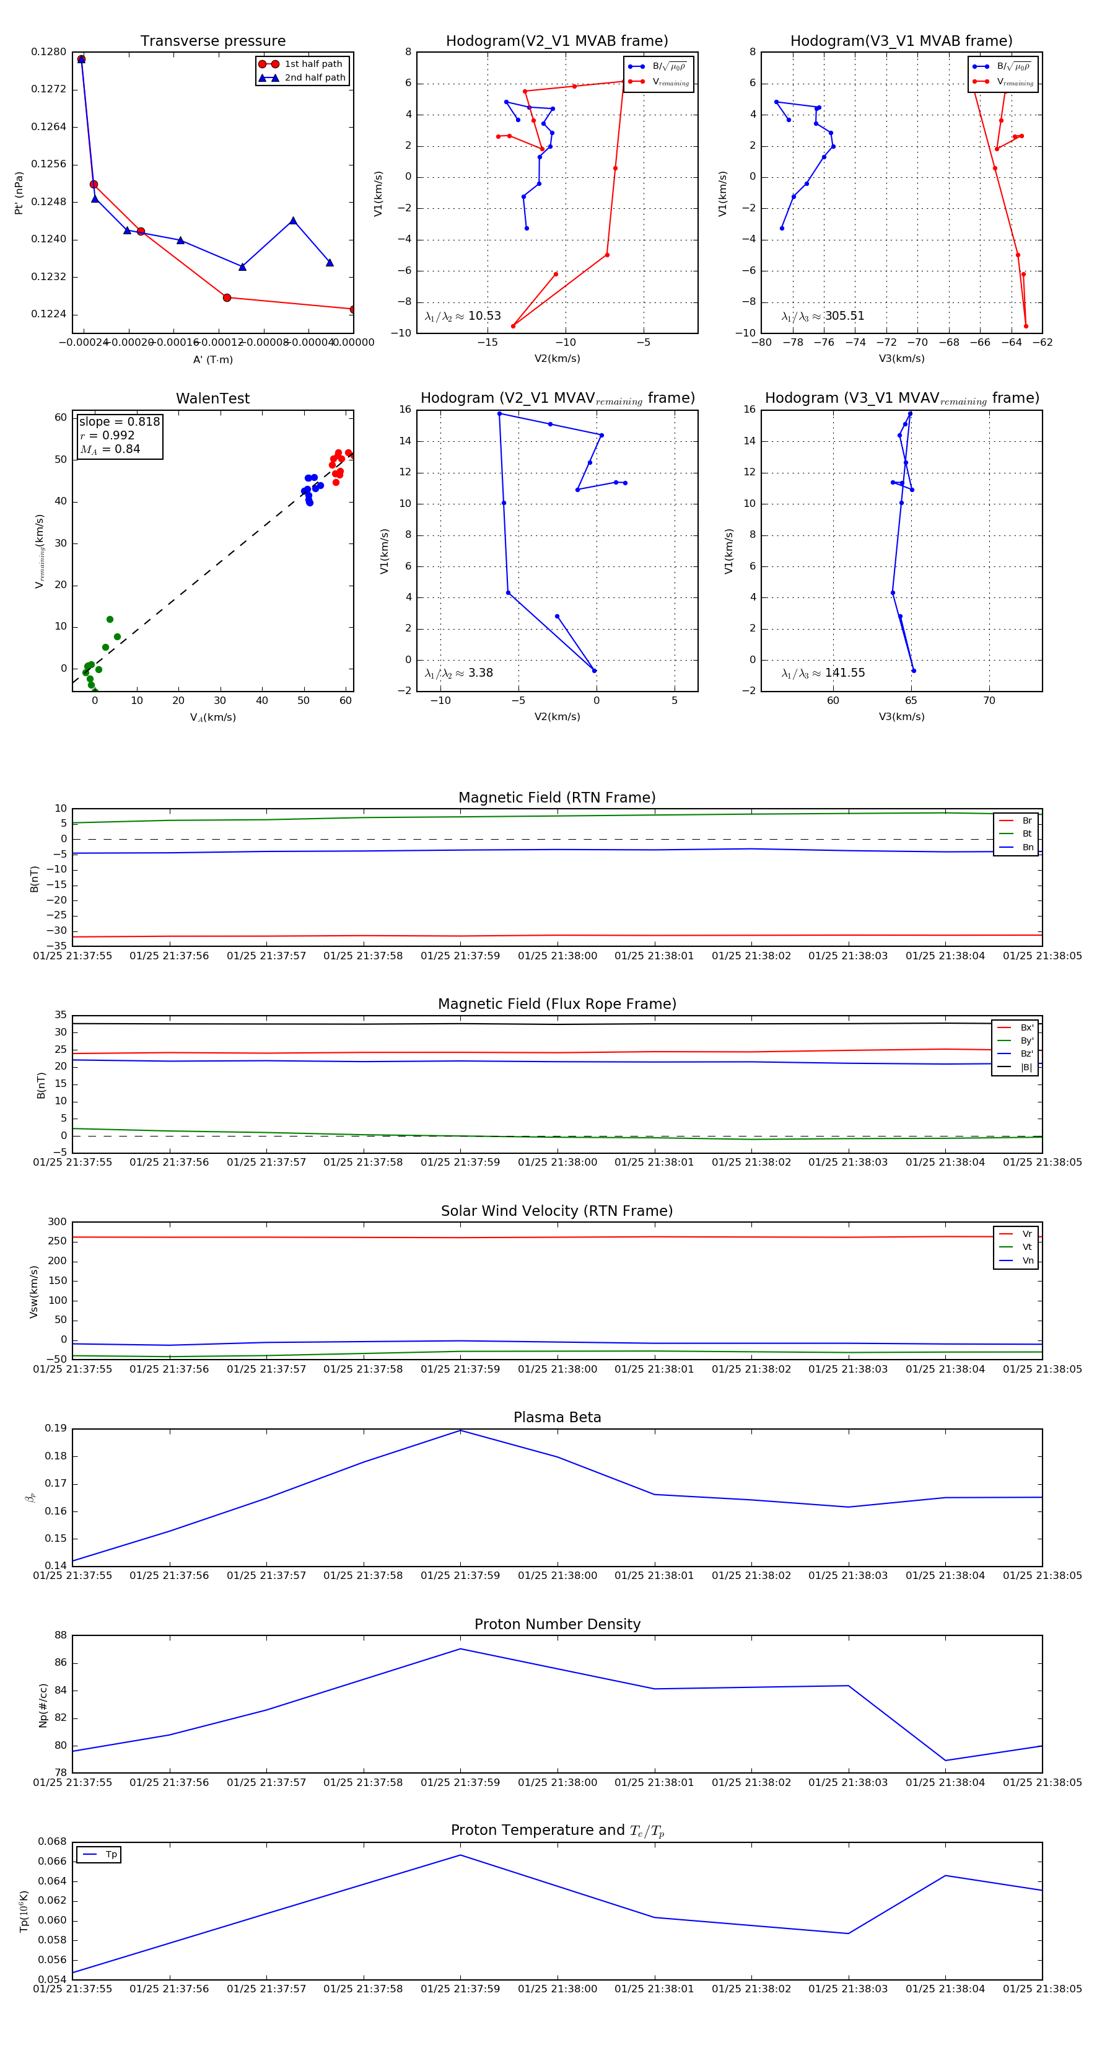The height and width of the screenshot is (2045, 1115).
Task: Click the |B| legend entry
Action: [x=1015, y=1068]
